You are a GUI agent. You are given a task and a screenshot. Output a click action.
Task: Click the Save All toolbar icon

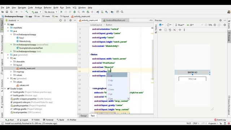tap(7, 12)
